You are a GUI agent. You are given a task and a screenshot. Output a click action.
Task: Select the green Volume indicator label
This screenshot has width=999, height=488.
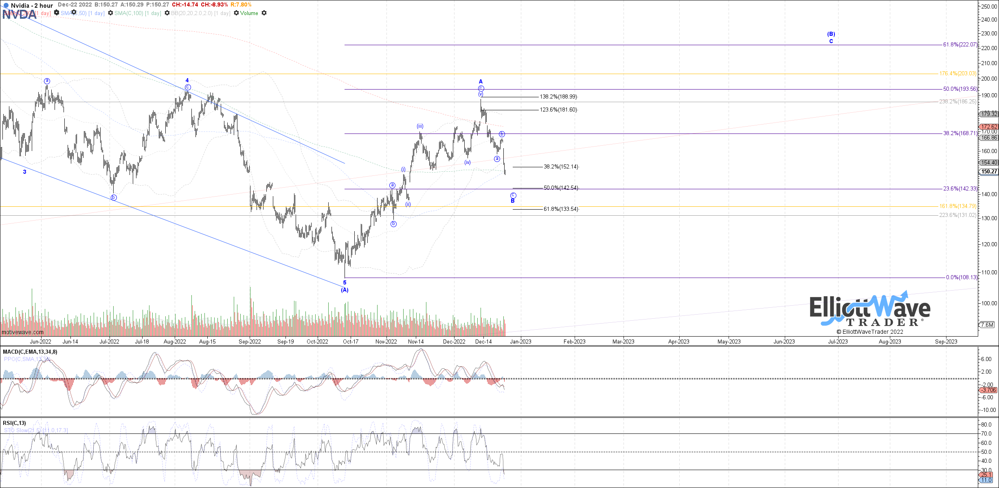pyautogui.click(x=249, y=13)
